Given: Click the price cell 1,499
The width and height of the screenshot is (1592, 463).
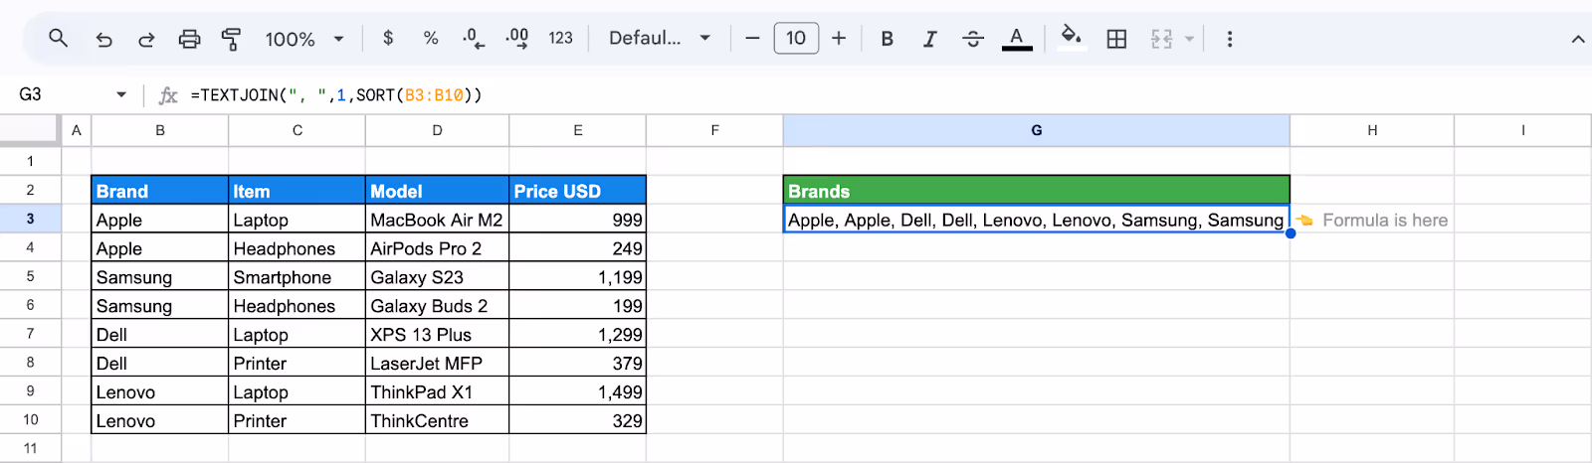Looking at the screenshot, I should coord(578,392).
